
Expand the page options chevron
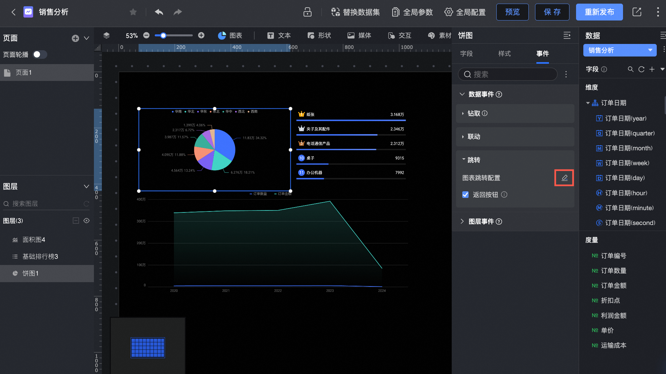click(x=86, y=38)
